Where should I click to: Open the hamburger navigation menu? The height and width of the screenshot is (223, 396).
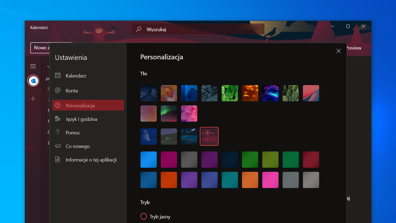point(33,66)
